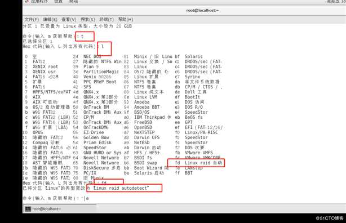Click the '41 PPC PReP Boot' entry
Image resolution: width=346 pixels, height=223 pixels.
click(95, 82)
